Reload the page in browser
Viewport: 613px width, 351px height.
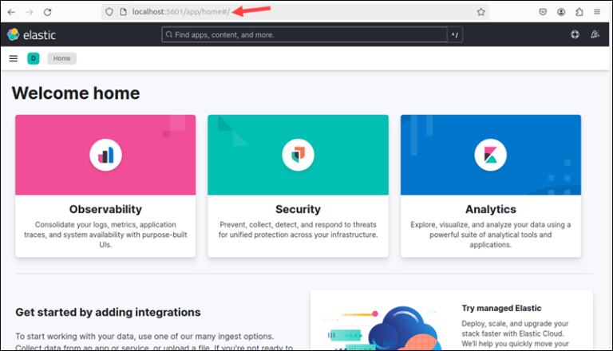click(x=48, y=12)
